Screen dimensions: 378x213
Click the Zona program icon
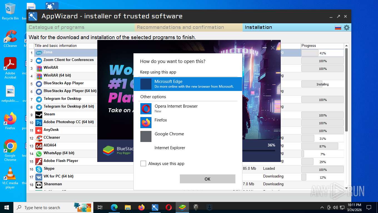[x=39, y=53]
